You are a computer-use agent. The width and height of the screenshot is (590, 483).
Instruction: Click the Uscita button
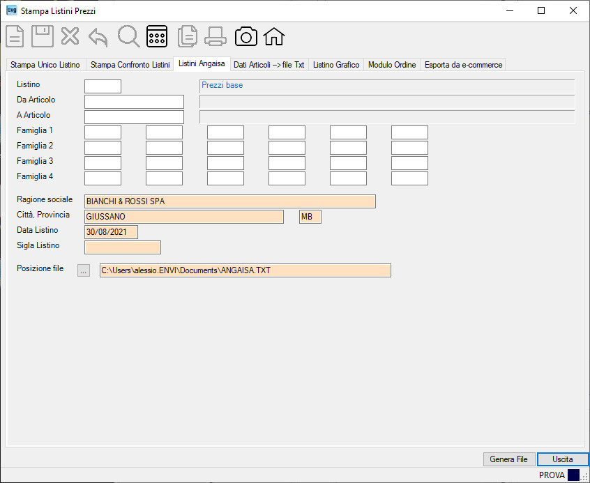563,459
